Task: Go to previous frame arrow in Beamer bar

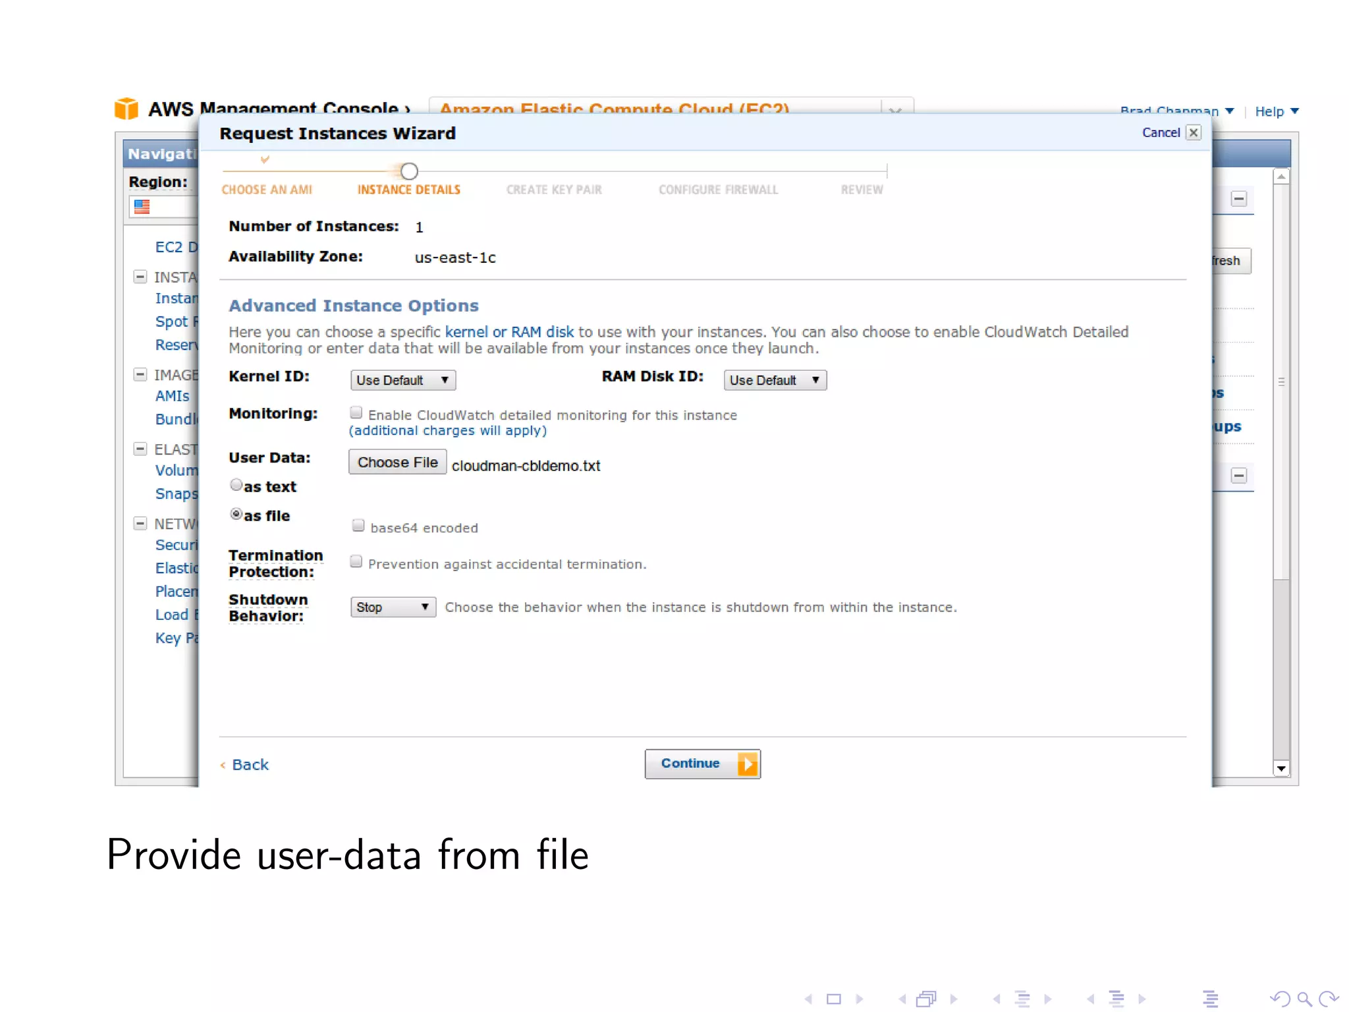Action: point(902,999)
